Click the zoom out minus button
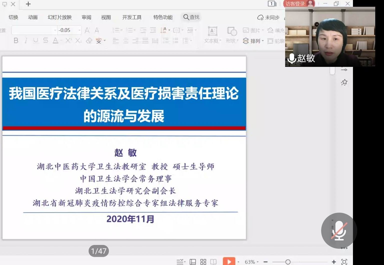Viewport: 384px width, 265px height. 266,262
